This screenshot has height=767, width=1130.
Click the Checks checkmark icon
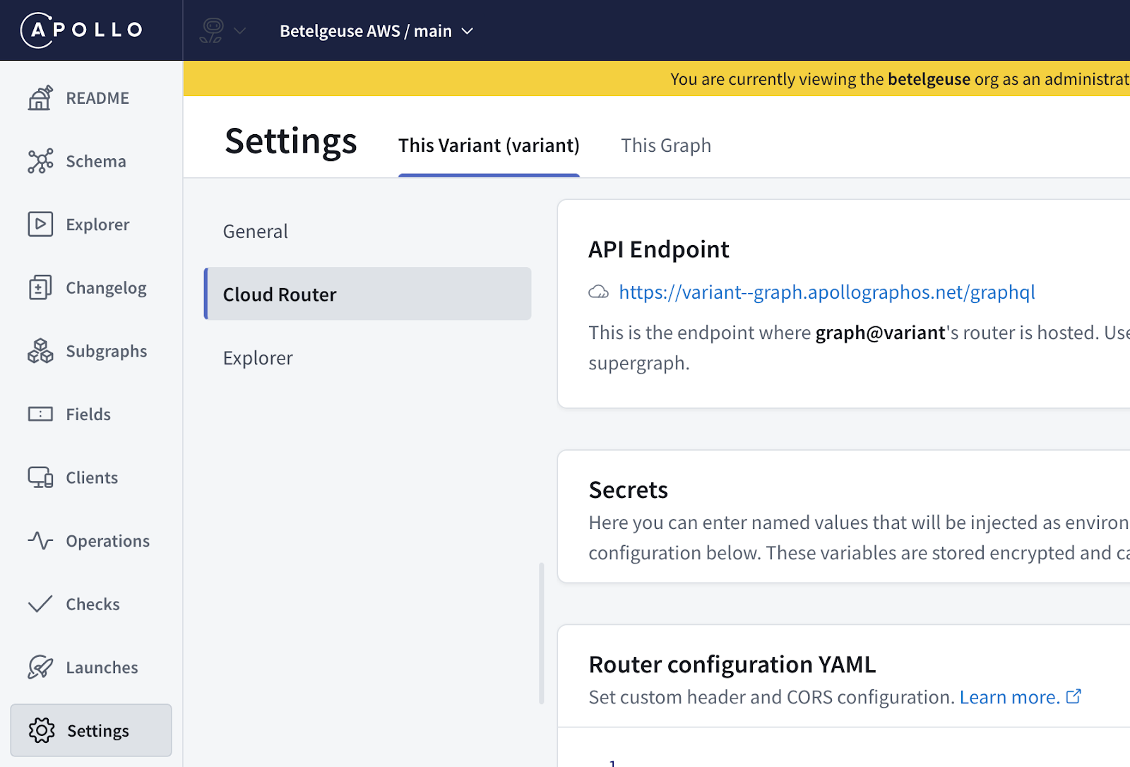(40, 604)
